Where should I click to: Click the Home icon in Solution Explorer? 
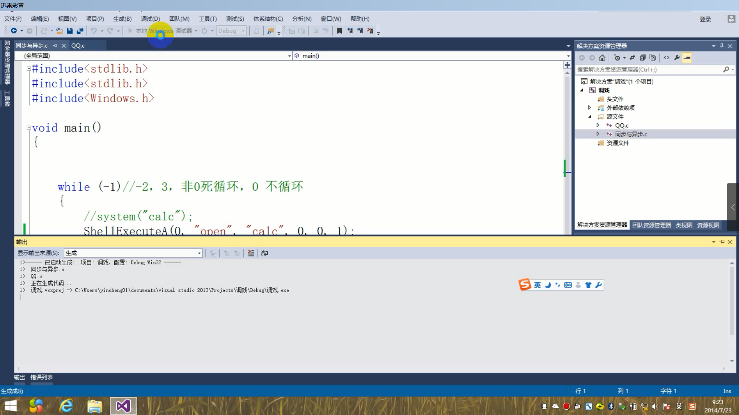click(x=602, y=58)
